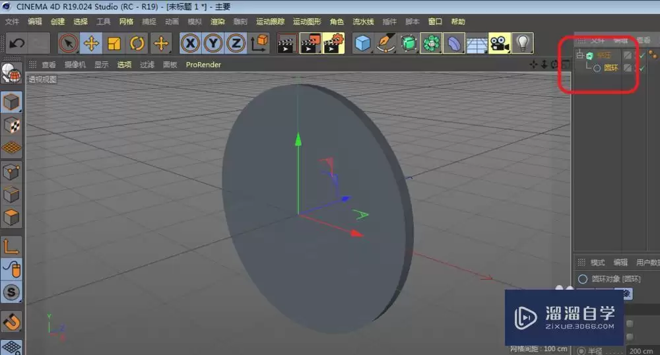The image size is (660, 355).
Task: Toggle Y axis lock
Action: pos(213,44)
